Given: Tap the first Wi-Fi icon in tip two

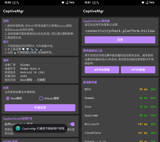Looking at the screenshot, I should [23, 49].
